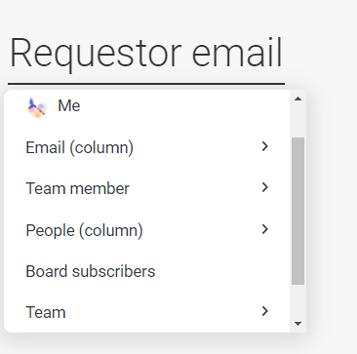Click the scrollbar up arrow
The width and height of the screenshot is (357, 354).
(297, 98)
